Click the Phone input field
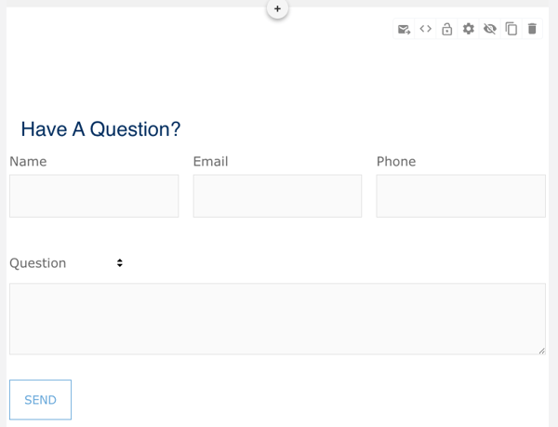The height and width of the screenshot is (427, 558). pos(461,196)
